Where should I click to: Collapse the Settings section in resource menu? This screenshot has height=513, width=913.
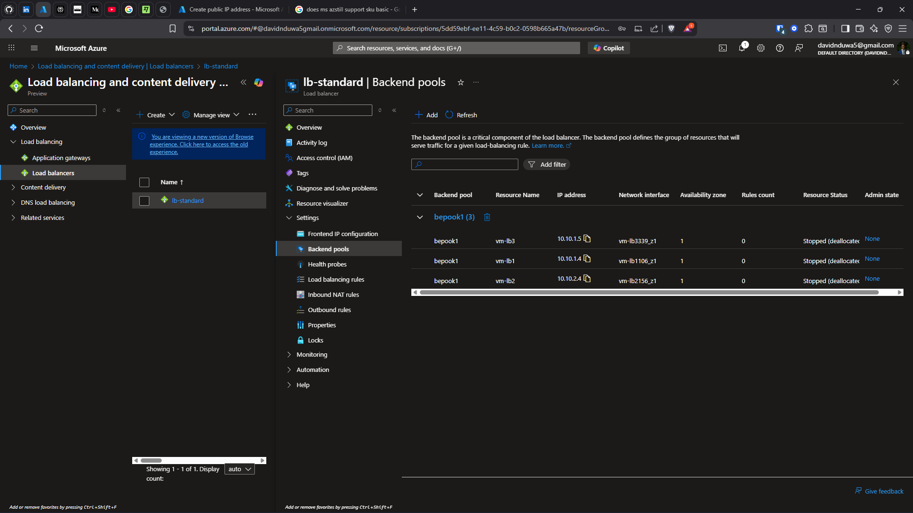289,218
